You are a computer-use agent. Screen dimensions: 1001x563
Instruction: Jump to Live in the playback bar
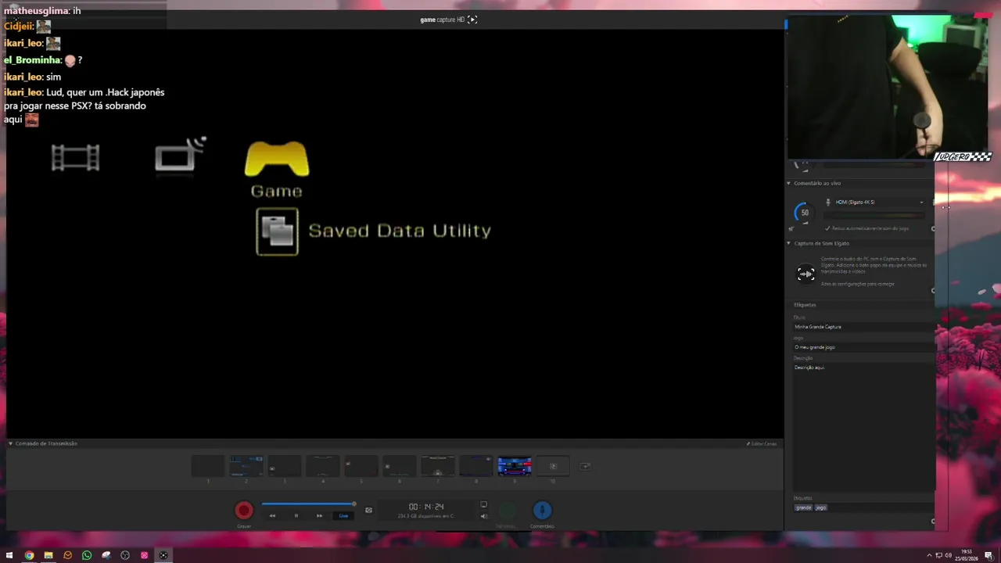click(x=343, y=515)
